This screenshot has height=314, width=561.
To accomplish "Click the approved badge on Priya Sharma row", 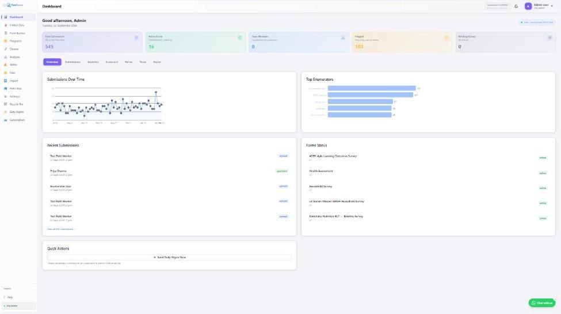I will tap(282, 171).
